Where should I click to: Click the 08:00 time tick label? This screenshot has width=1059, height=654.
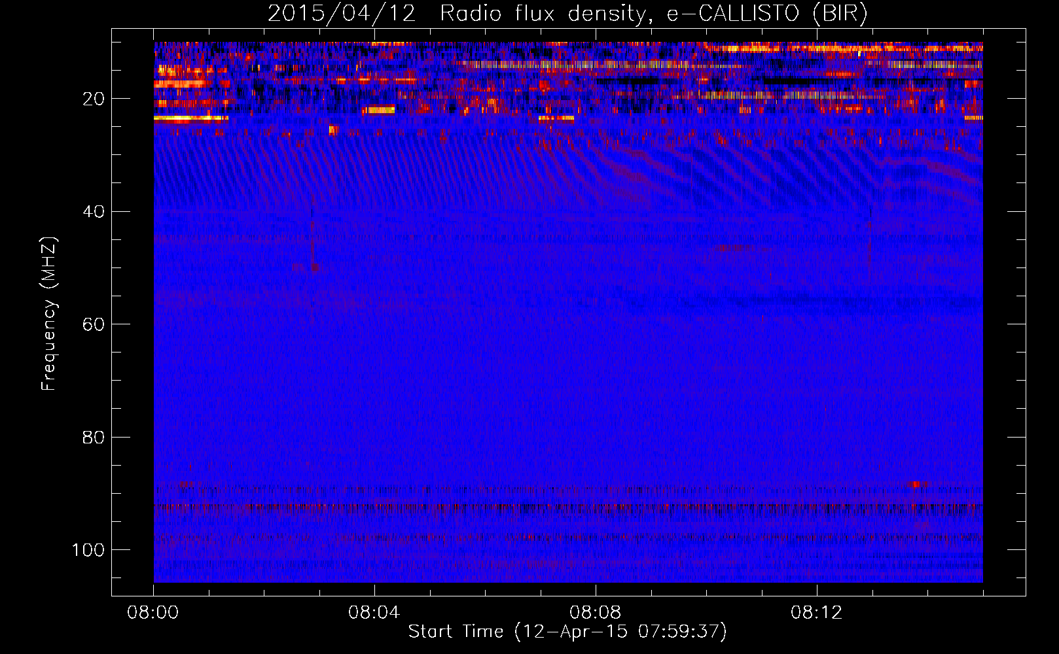click(153, 613)
